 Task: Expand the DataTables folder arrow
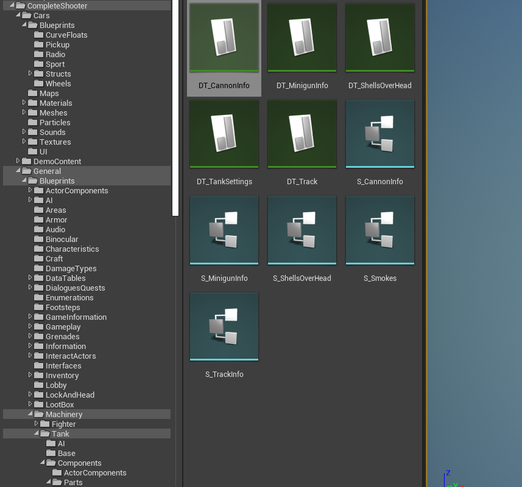[30, 277]
